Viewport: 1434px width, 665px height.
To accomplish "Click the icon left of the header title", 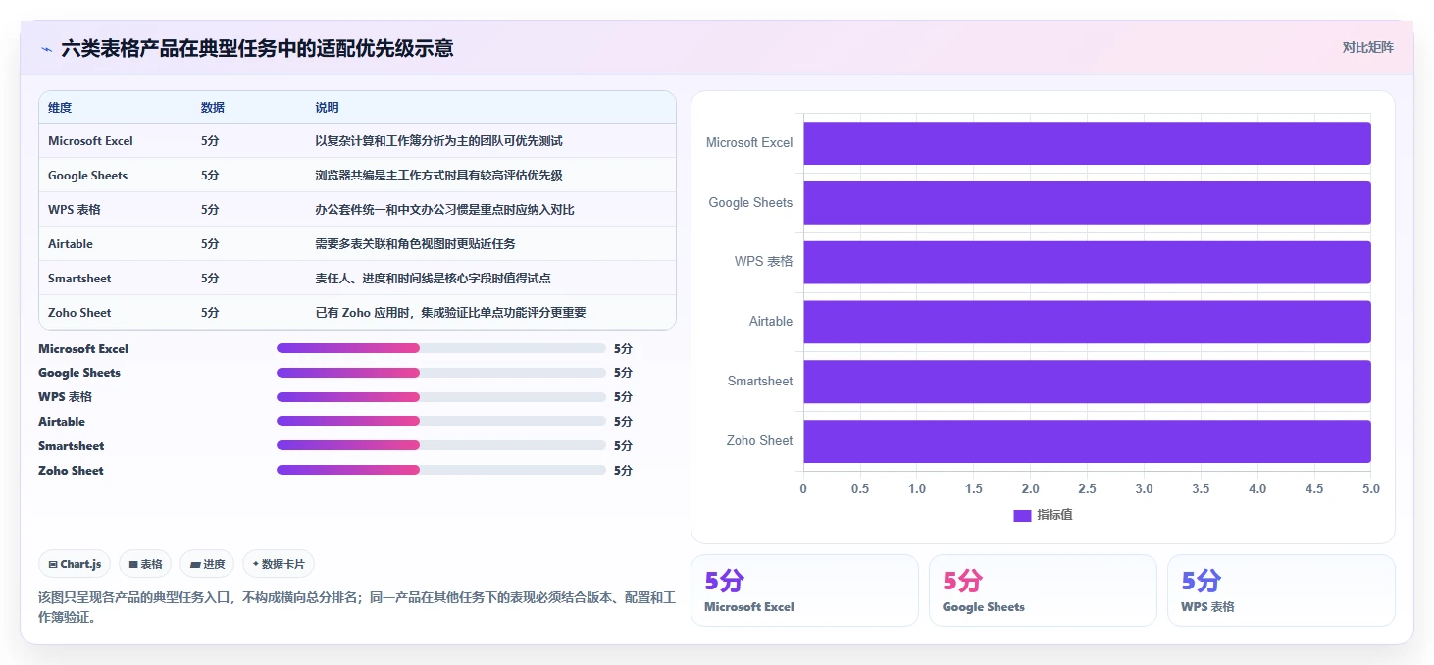I will [46, 49].
